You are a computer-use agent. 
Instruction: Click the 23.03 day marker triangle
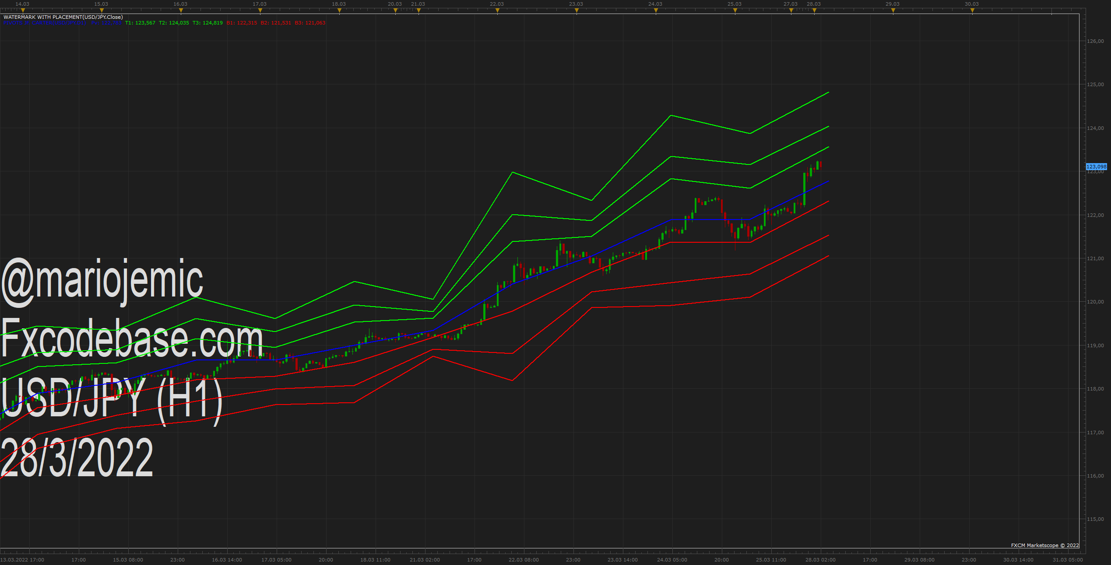point(577,11)
